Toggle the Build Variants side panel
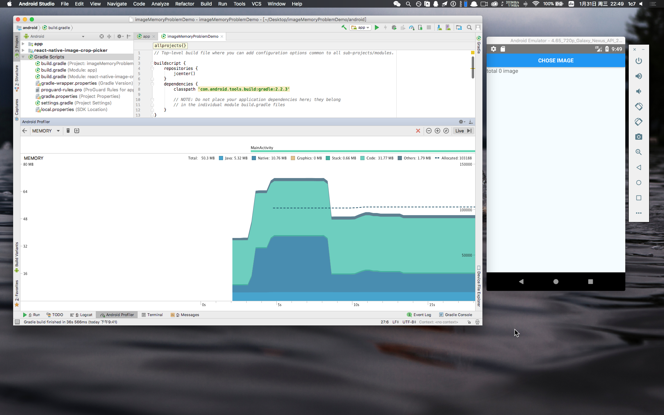The width and height of the screenshot is (664, 415). [x=17, y=257]
